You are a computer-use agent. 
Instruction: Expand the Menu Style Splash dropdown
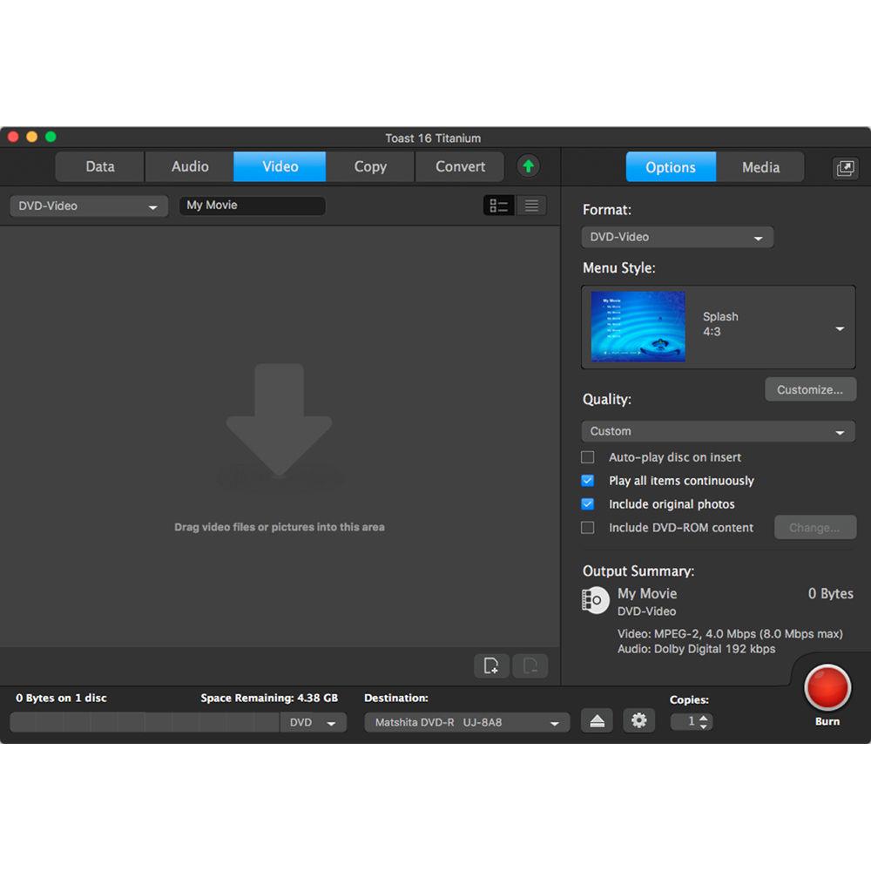point(839,328)
